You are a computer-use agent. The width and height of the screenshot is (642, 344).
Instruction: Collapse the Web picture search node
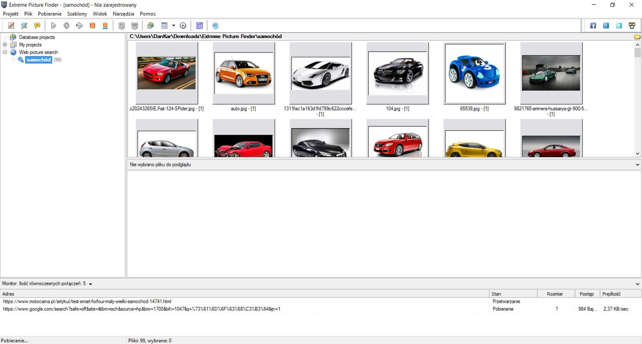tap(5, 52)
